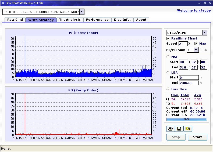Expand the C1C2/PIPO test type dropdown
This screenshot has height=152, width=213.
(205, 33)
